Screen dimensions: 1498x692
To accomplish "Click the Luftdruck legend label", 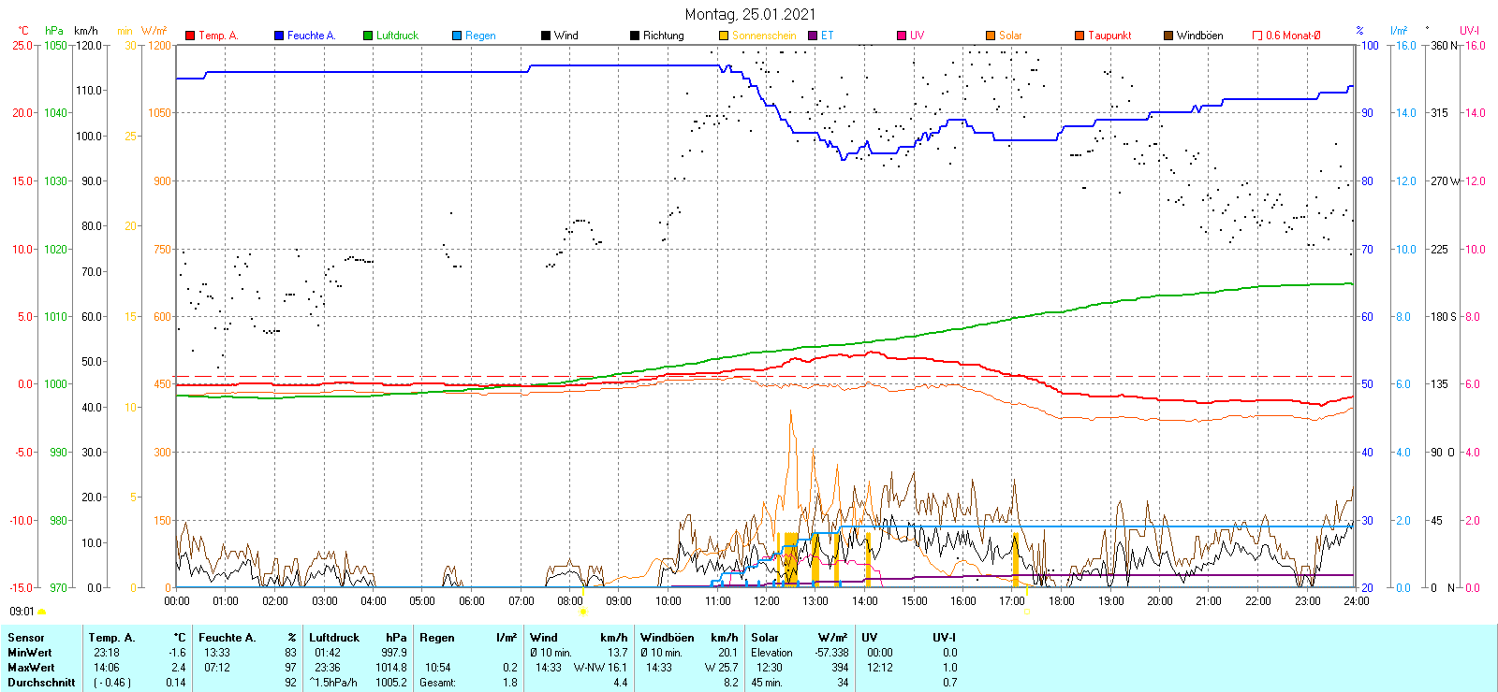I will point(397,36).
